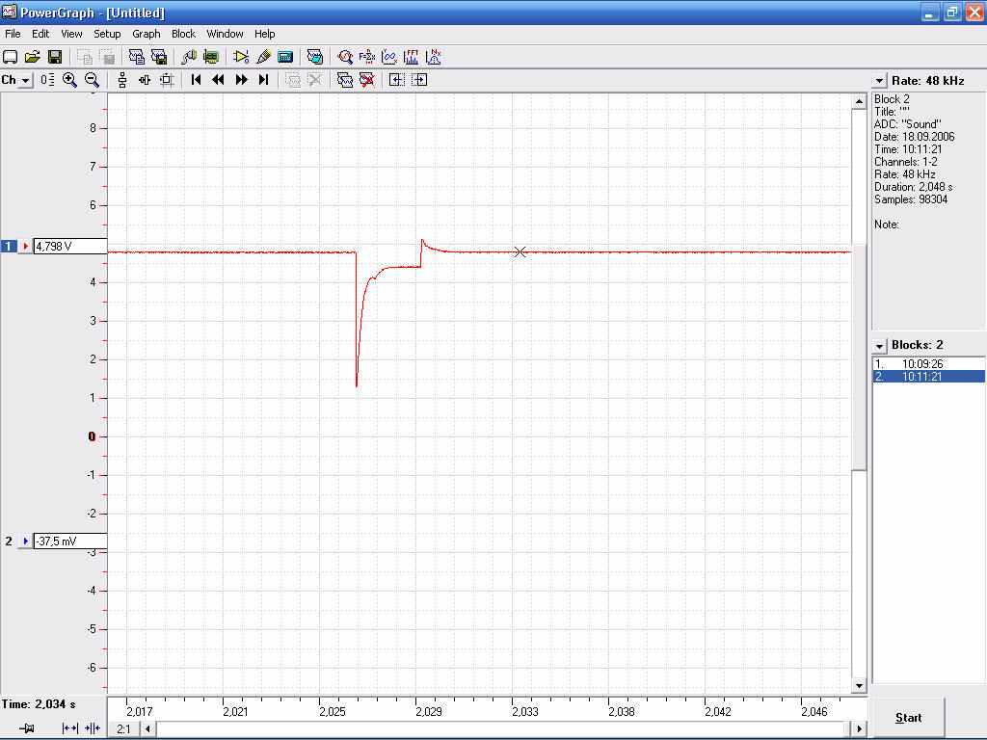
Task: Open the F=Σx function calculation tool
Action: 366,57
